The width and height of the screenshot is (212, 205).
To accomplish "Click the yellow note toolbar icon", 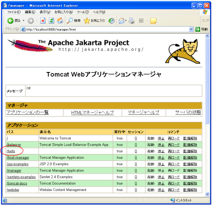I will [153, 21].
